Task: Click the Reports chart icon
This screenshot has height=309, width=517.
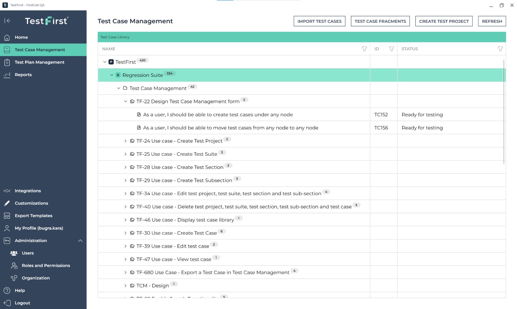Action: [7, 75]
